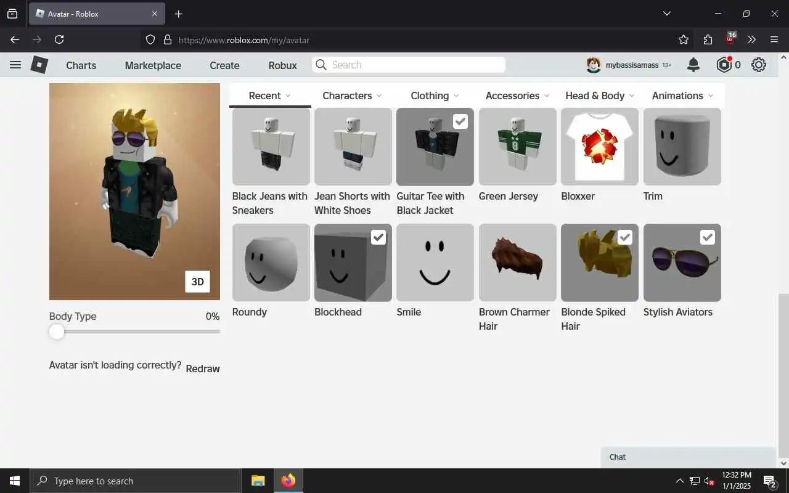Click the avatar preview image
The width and height of the screenshot is (789, 493).
click(x=134, y=192)
